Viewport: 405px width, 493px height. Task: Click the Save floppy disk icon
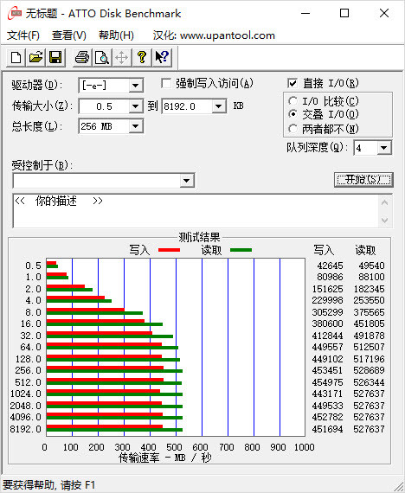pyautogui.click(x=55, y=58)
